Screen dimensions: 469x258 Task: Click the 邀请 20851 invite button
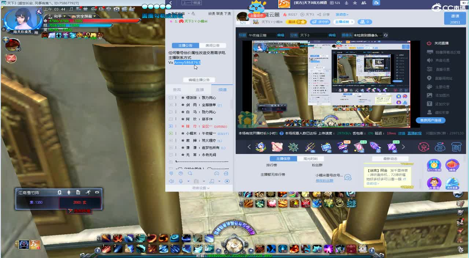tap(455, 19)
